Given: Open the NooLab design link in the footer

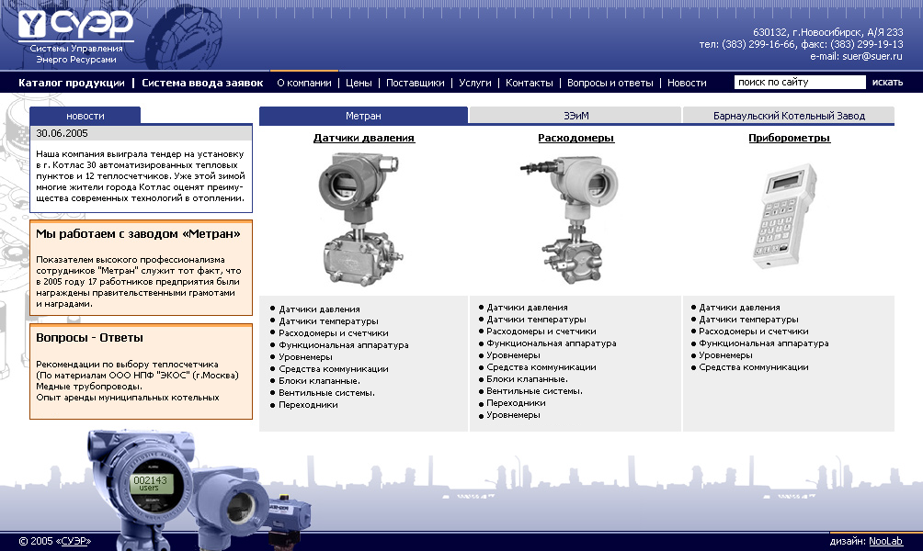Looking at the screenshot, I should tap(886, 541).
